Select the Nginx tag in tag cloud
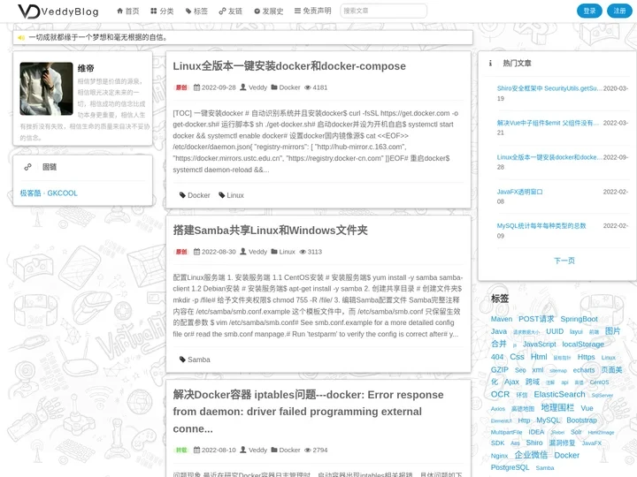637x477 pixels. pyautogui.click(x=499, y=456)
